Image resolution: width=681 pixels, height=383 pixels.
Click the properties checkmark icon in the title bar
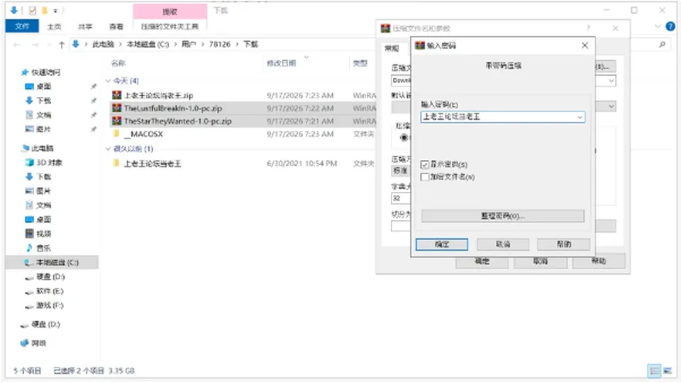tap(33, 11)
